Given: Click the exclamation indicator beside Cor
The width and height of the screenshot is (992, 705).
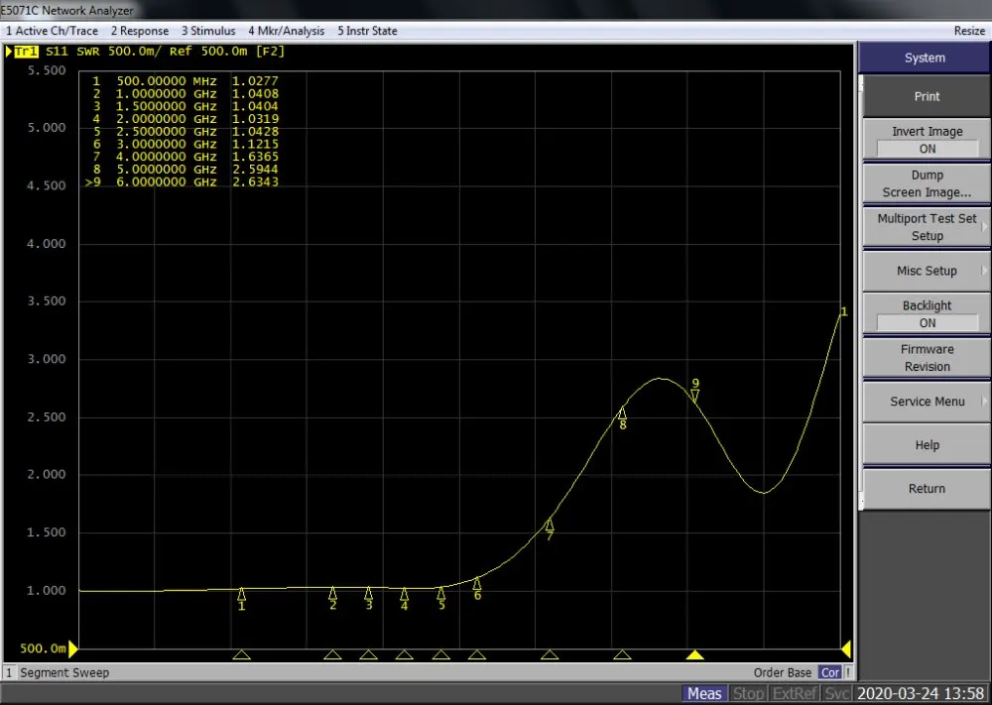Looking at the screenshot, I should pyautogui.click(x=848, y=672).
